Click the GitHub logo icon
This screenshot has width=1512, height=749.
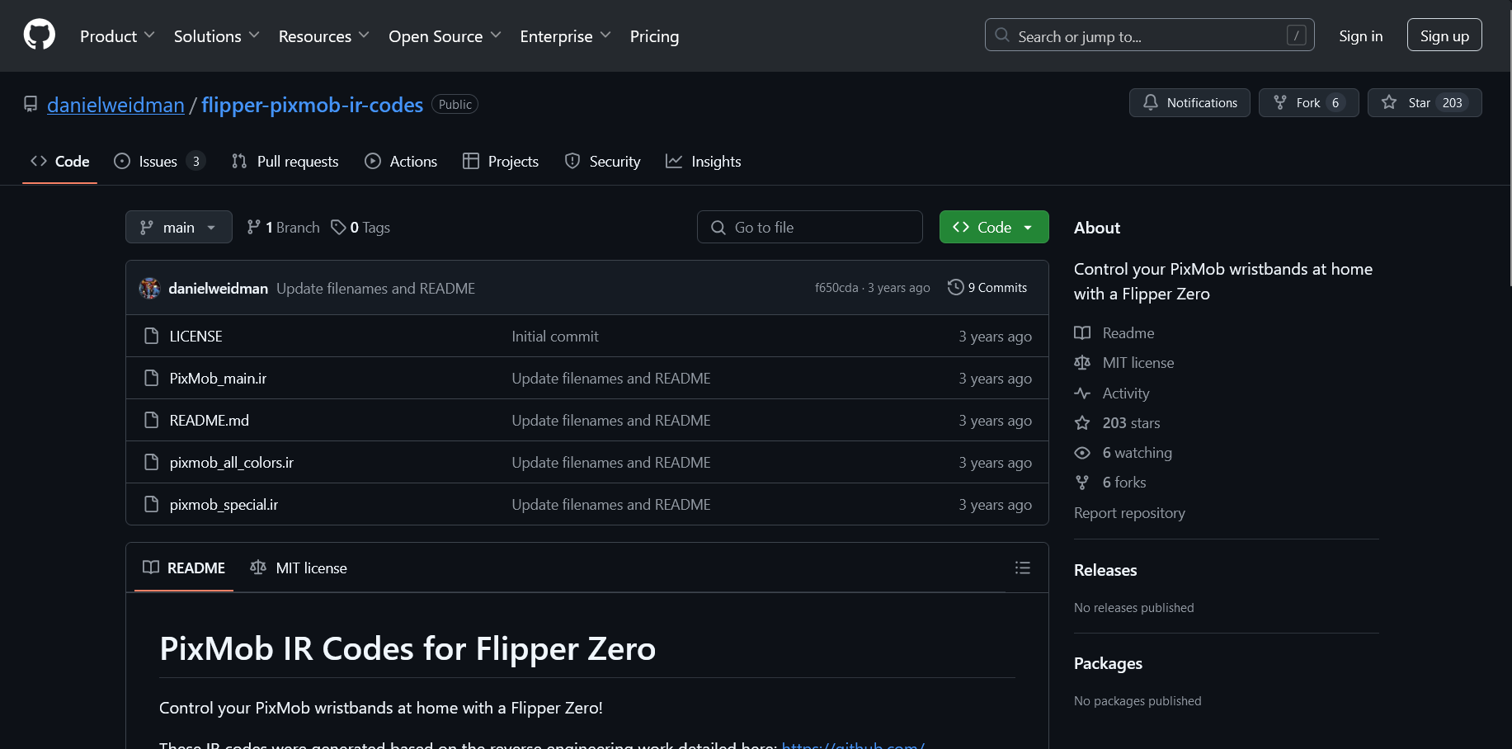(39, 35)
